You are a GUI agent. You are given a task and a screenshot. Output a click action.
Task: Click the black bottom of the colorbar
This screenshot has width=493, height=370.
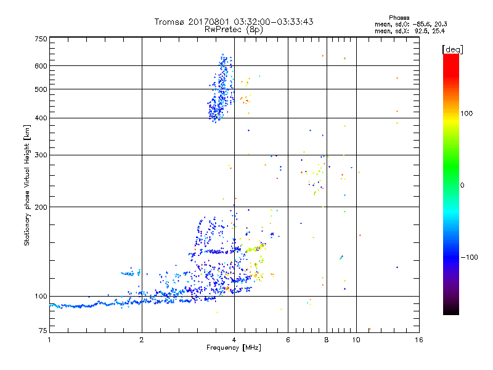(451, 310)
